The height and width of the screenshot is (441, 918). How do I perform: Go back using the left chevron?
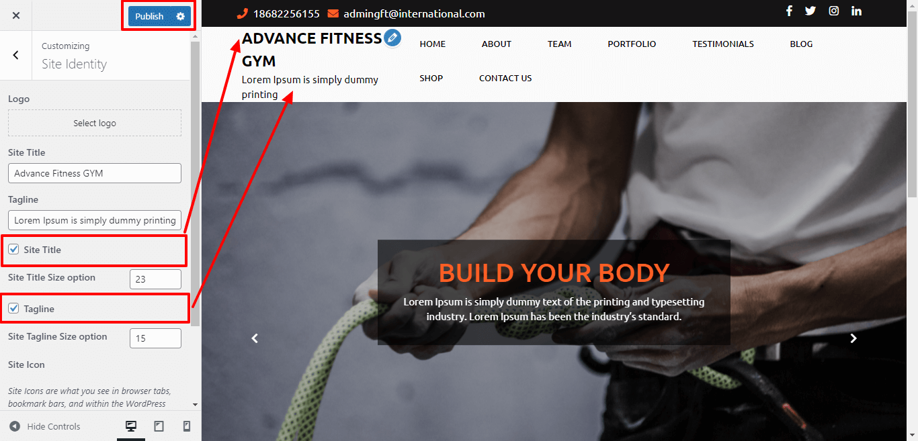(16, 55)
